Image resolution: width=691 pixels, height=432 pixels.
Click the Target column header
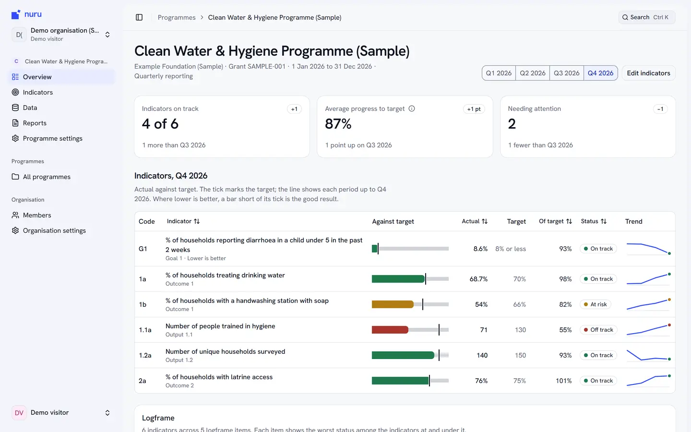tap(516, 221)
